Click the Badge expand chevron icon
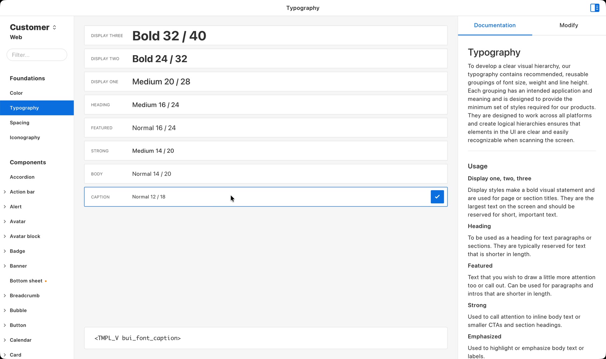Screen dimensions: 606x359 point(5,251)
